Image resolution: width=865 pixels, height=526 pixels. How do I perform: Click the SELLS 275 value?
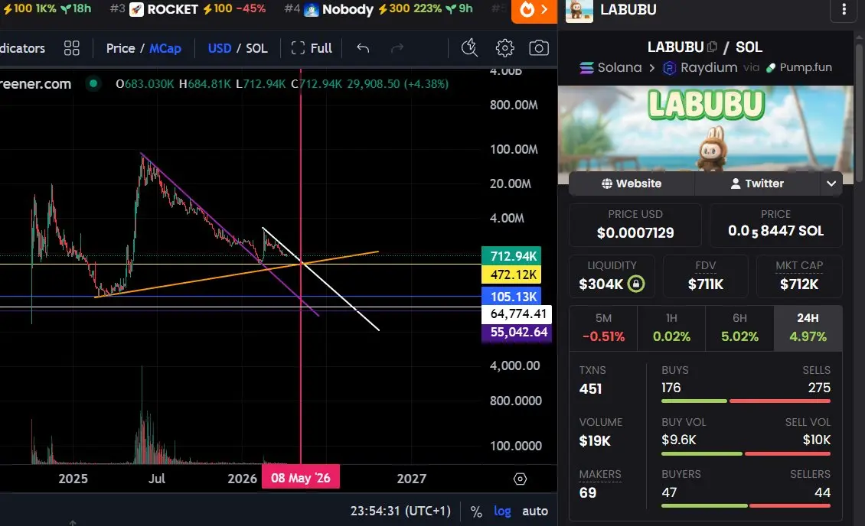pyautogui.click(x=819, y=388)
